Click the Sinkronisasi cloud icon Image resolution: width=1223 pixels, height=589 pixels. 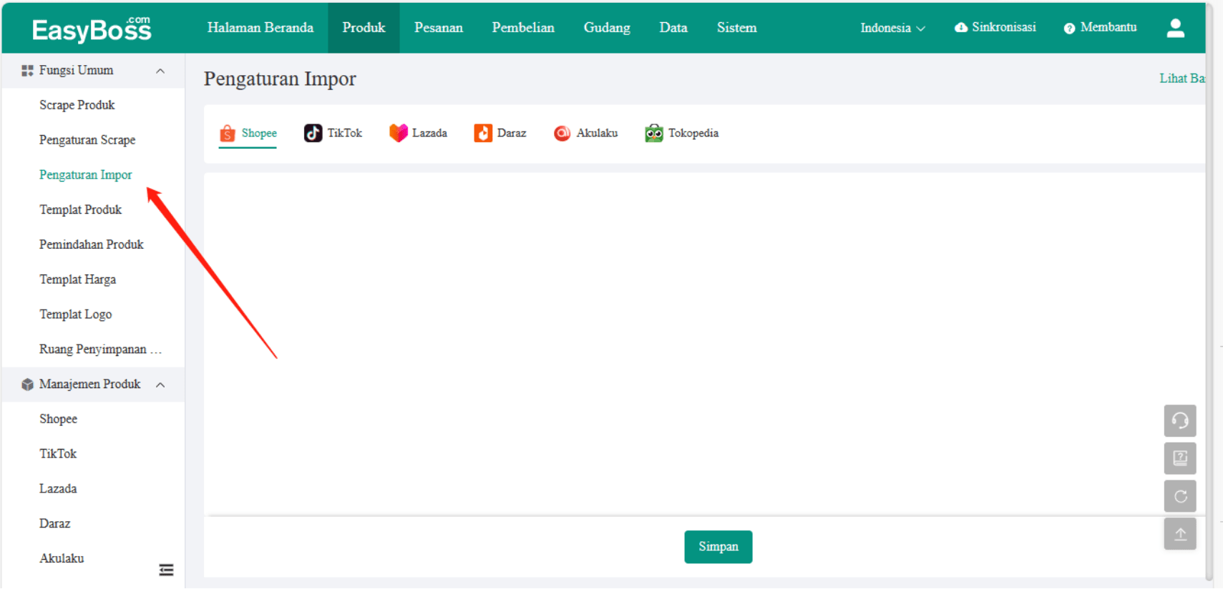(x=961, y=28)
